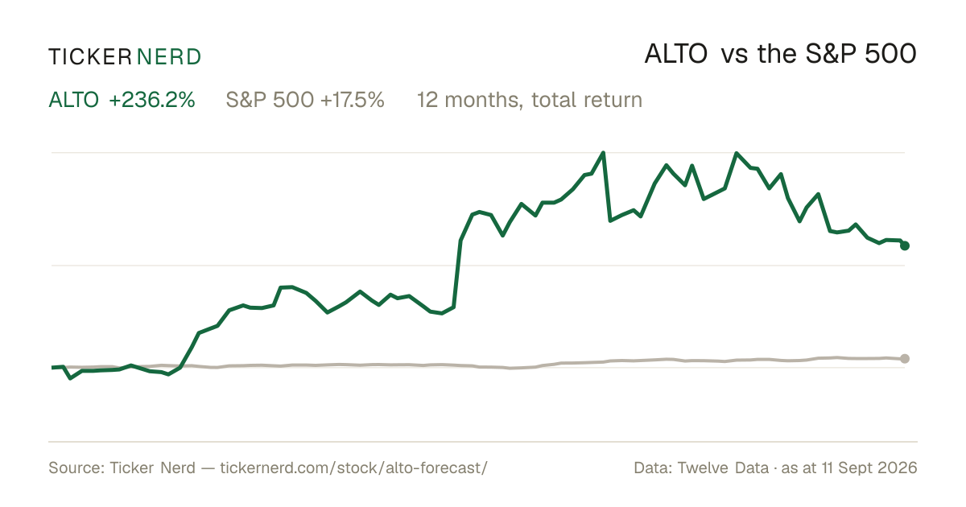The width and height of the screenshot is (966, 507).
Task: Click the grey S&P 500 endpoint dot
Action: (905, 359)
